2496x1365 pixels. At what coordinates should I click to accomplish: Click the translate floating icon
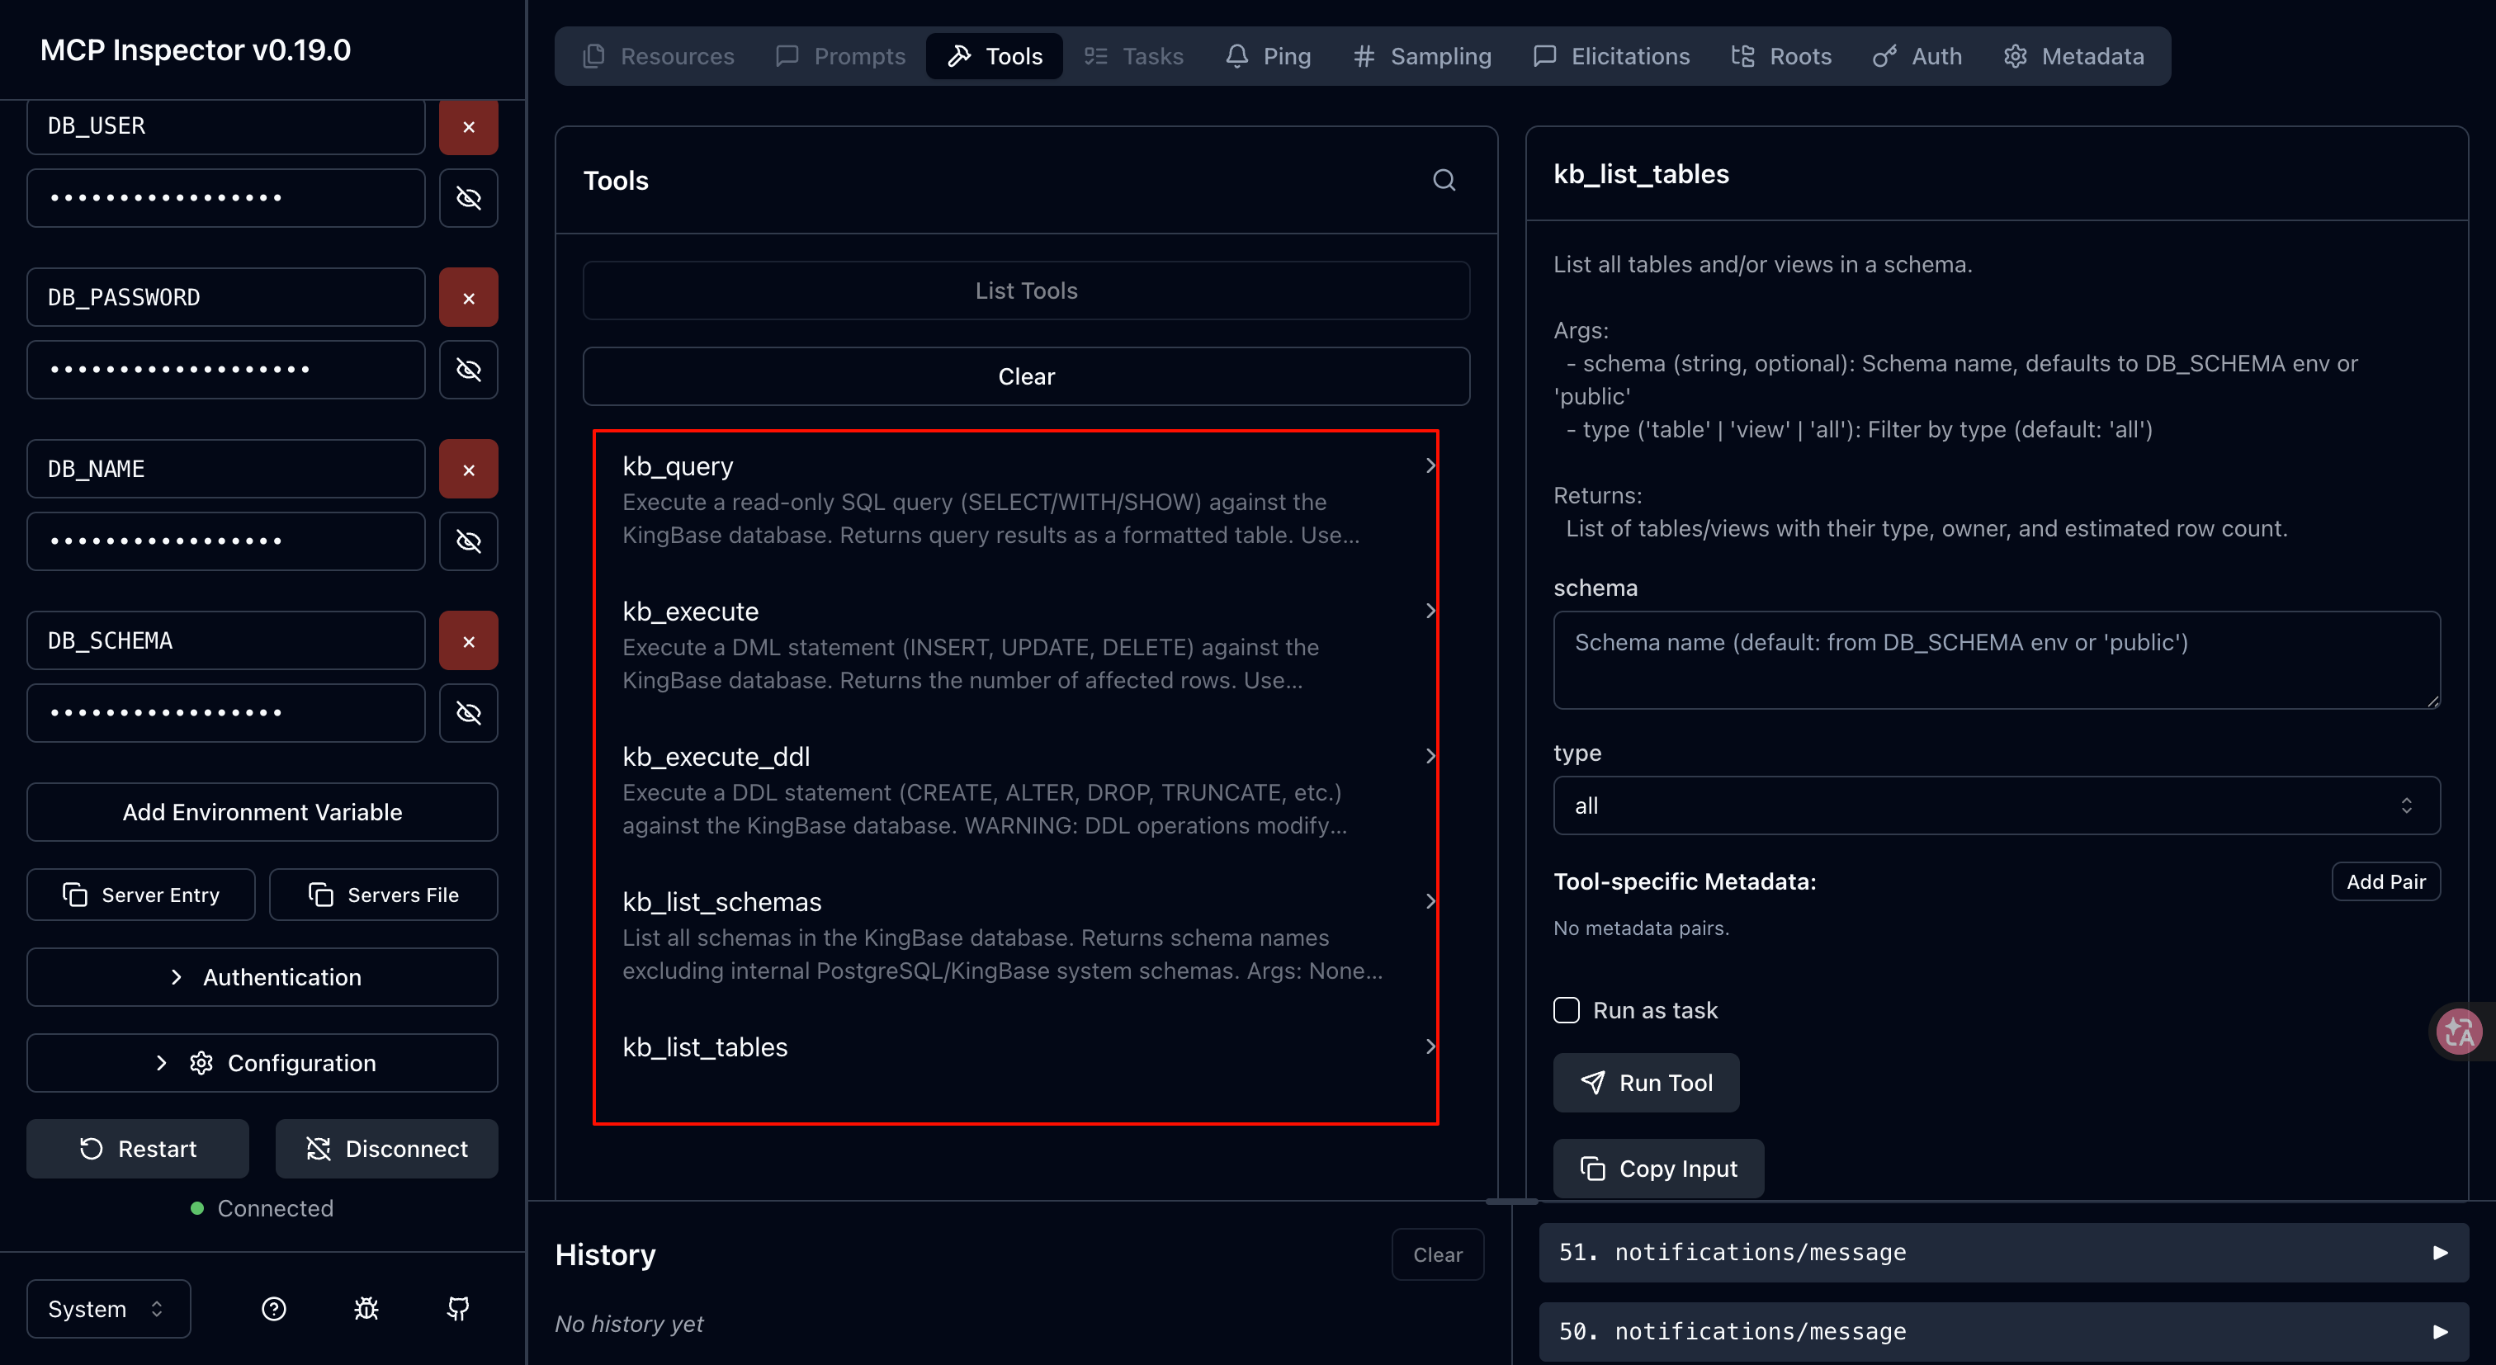pyautogui.click(x=2459, y=1031)
